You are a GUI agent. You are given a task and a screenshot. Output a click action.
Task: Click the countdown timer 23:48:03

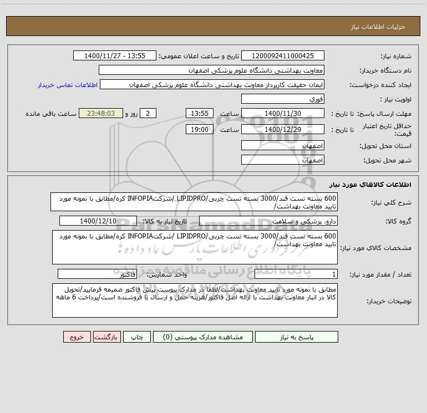[x=101, y=113]
